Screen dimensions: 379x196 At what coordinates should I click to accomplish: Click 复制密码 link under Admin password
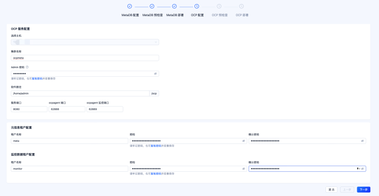(37, 79)
